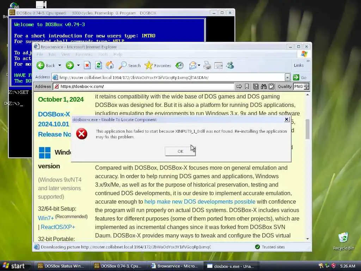Image resolution: width=361 pixels, height=271 pixels.
Task: Open the Mail button dropdown arrow
Action: pos(199,65)
